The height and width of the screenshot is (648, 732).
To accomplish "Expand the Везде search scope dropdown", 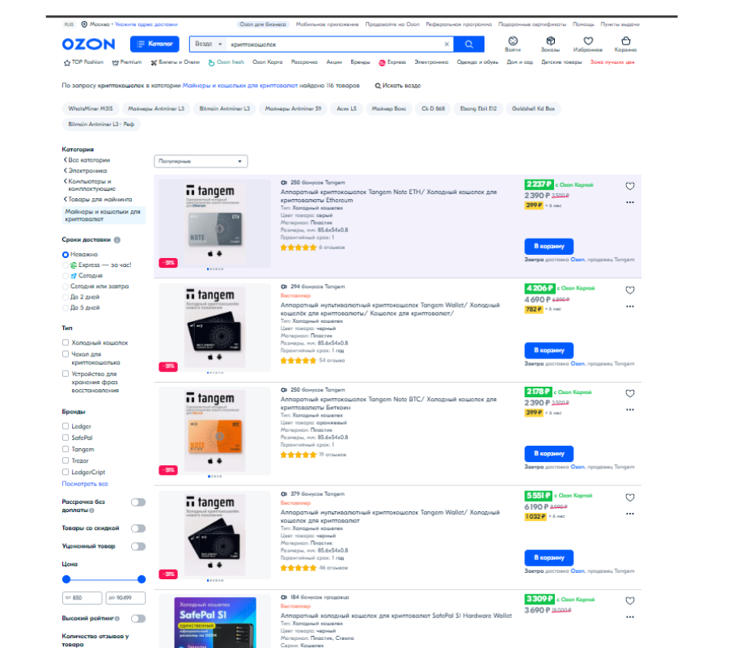I will point(208,44).
